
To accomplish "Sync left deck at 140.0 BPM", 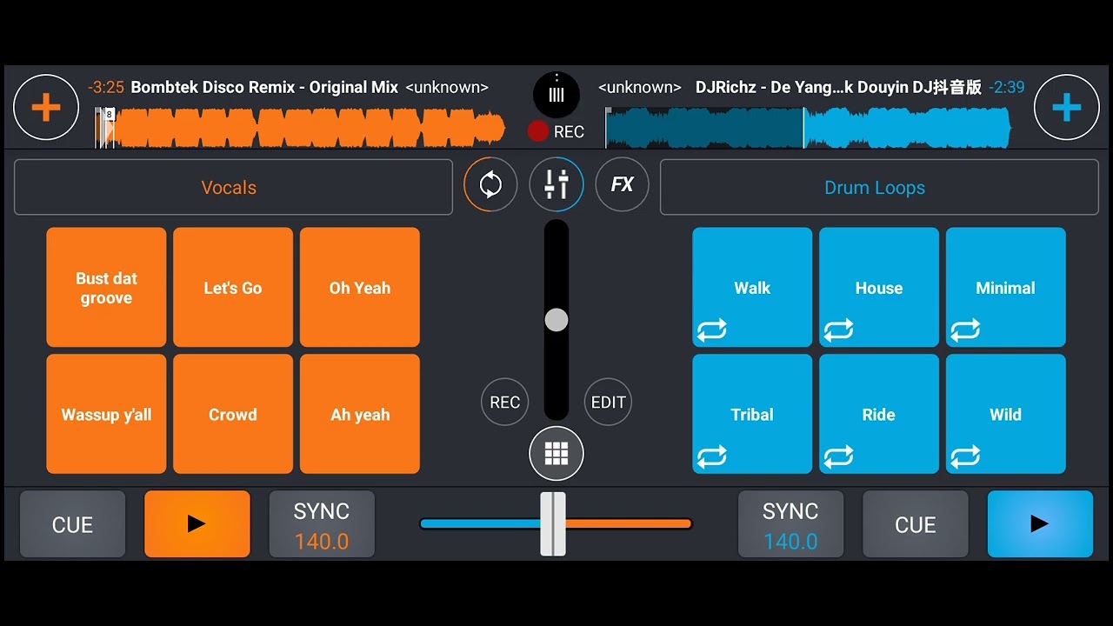I will (322, 524).
